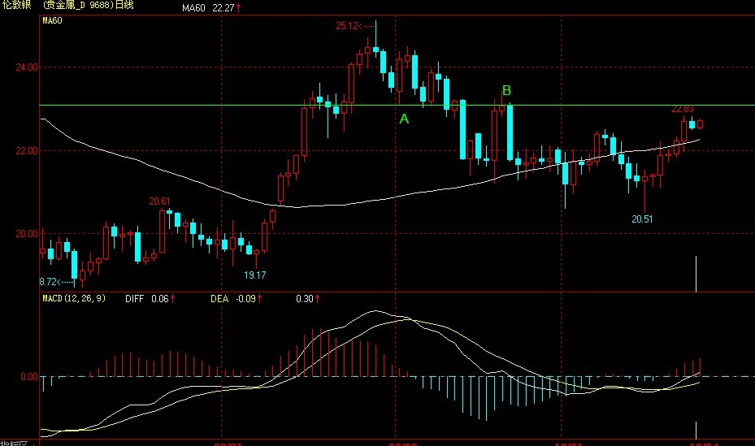The image size is (755, 446).
Task: Click the last candlestick on the right
Action: [700, 124]
